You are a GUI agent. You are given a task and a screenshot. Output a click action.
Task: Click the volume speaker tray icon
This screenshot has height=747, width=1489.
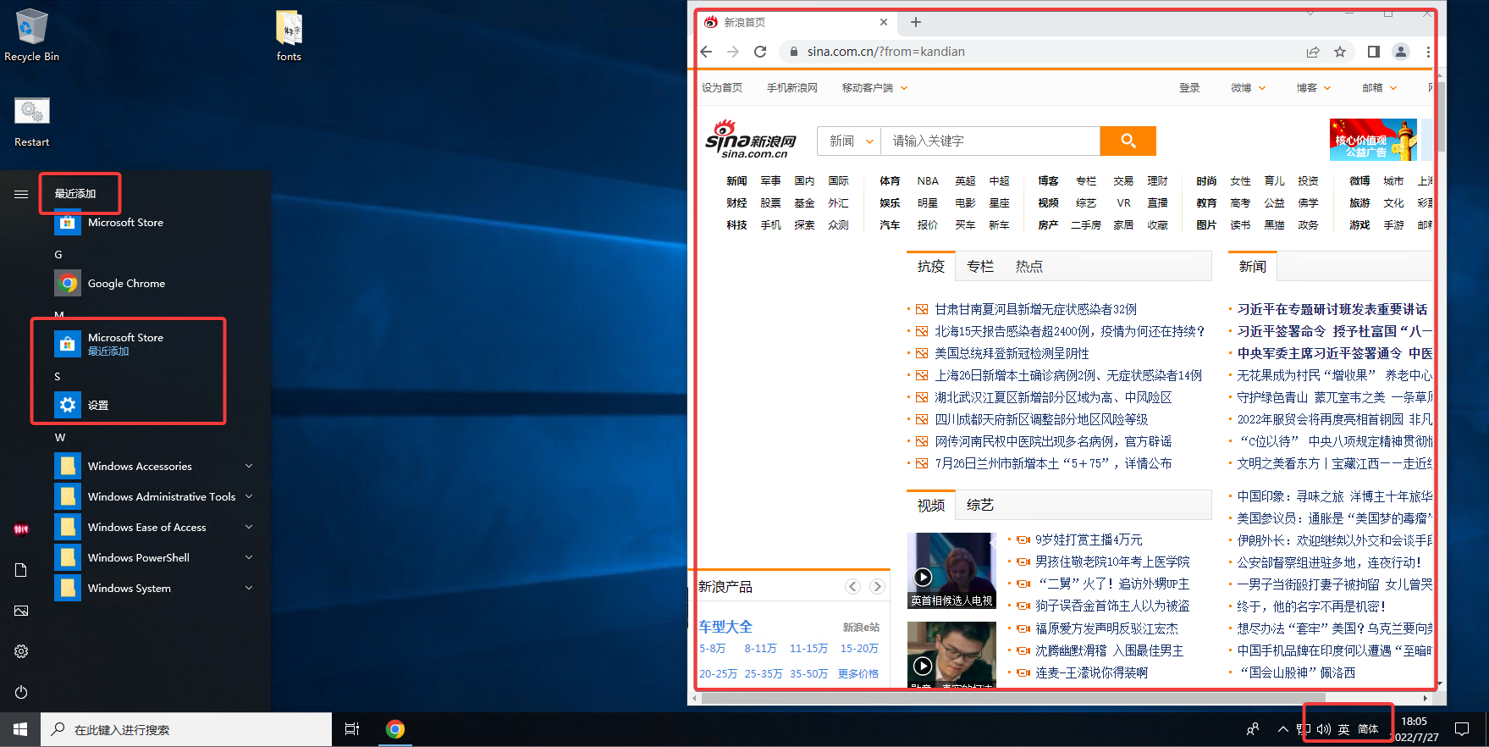pos(1323,729)
